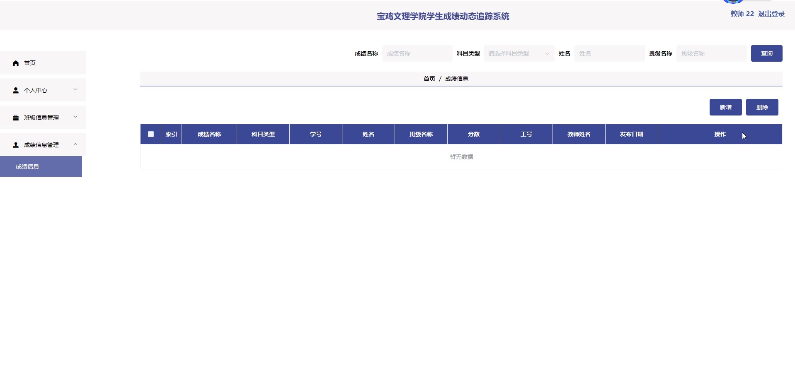Click the 暂无数据 empty table text

click(461, 157)
